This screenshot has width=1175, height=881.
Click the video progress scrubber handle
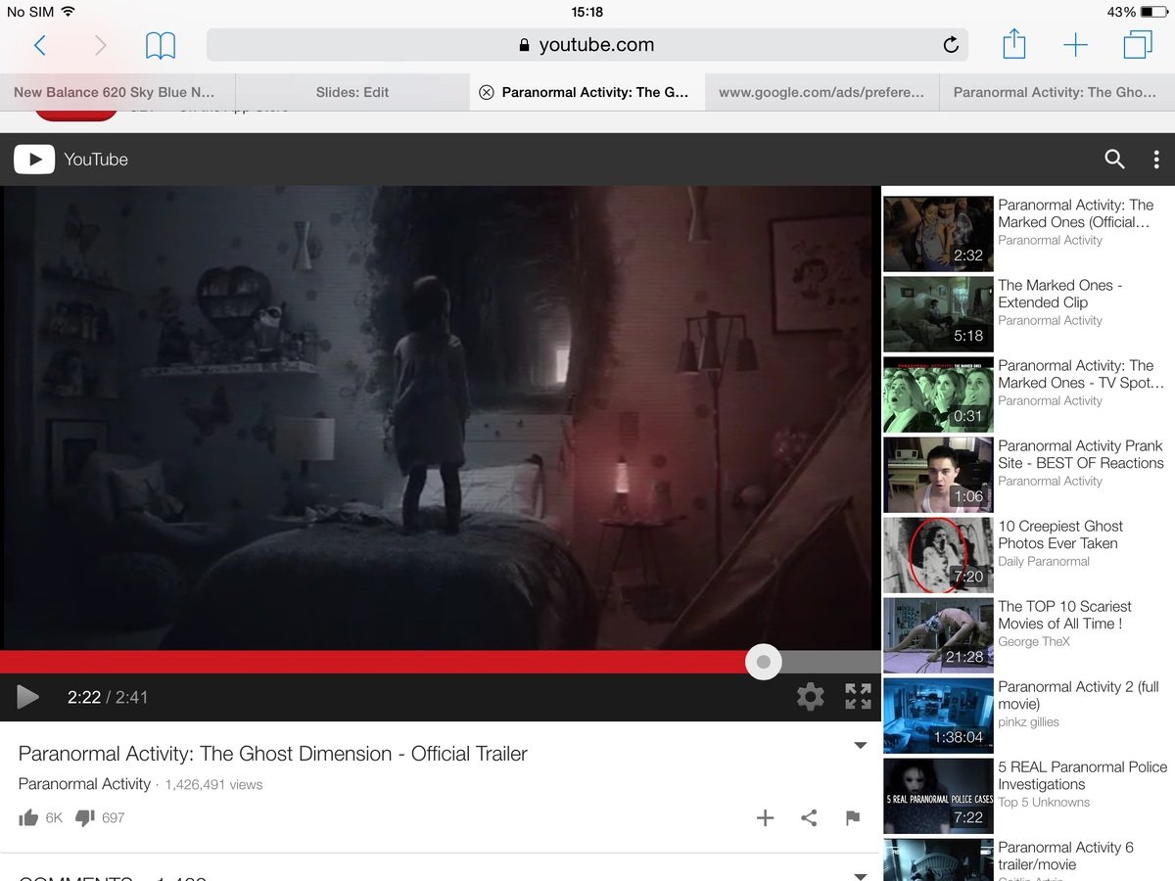pyautogui.click(x=763, y=662)
